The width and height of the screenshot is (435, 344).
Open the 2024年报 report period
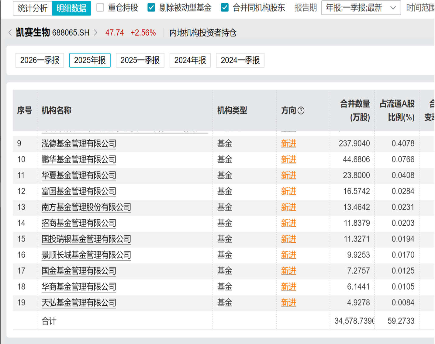(x=190, y=60)
